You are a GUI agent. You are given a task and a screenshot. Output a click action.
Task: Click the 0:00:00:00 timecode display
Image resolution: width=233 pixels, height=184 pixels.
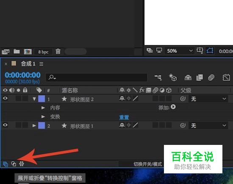(x=22, y=75)
